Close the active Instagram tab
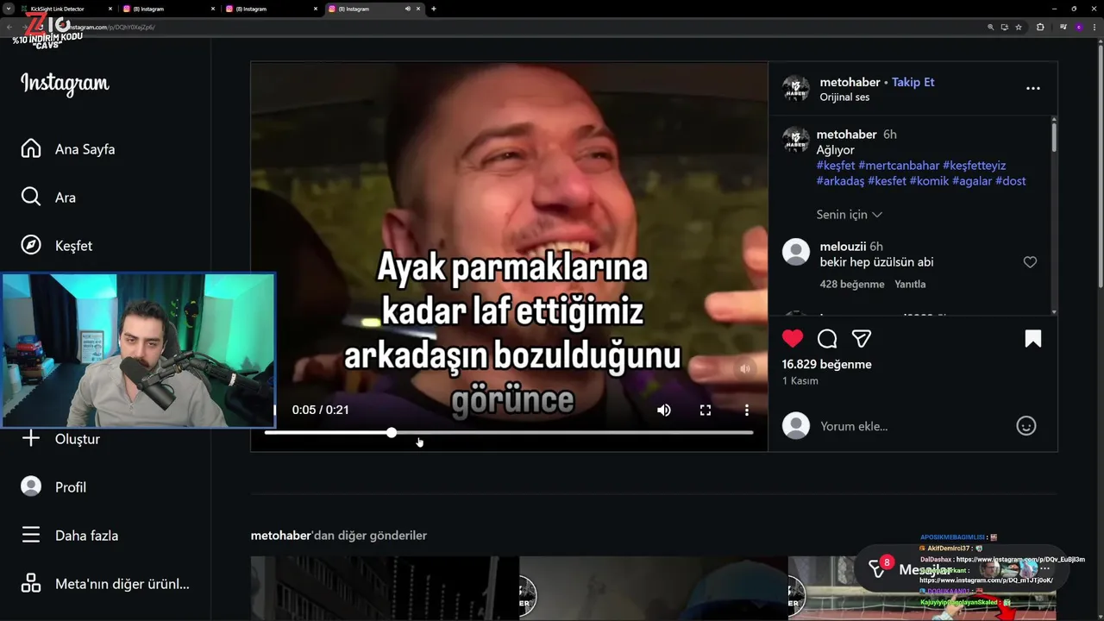 [420, 9]
